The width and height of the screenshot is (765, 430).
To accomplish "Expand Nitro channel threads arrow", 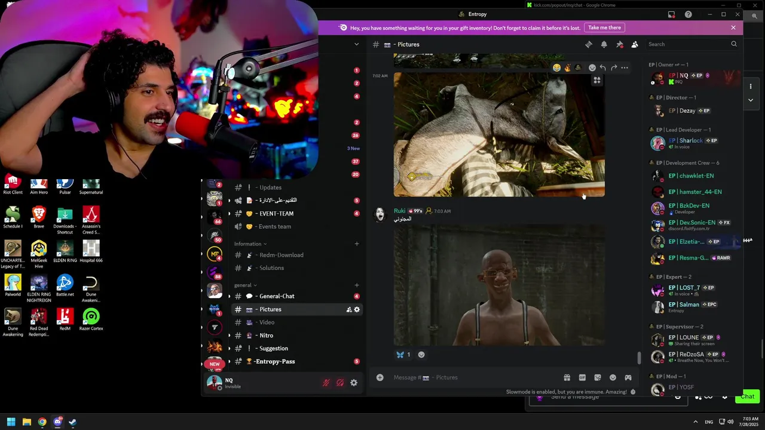I will click(229, 336).
